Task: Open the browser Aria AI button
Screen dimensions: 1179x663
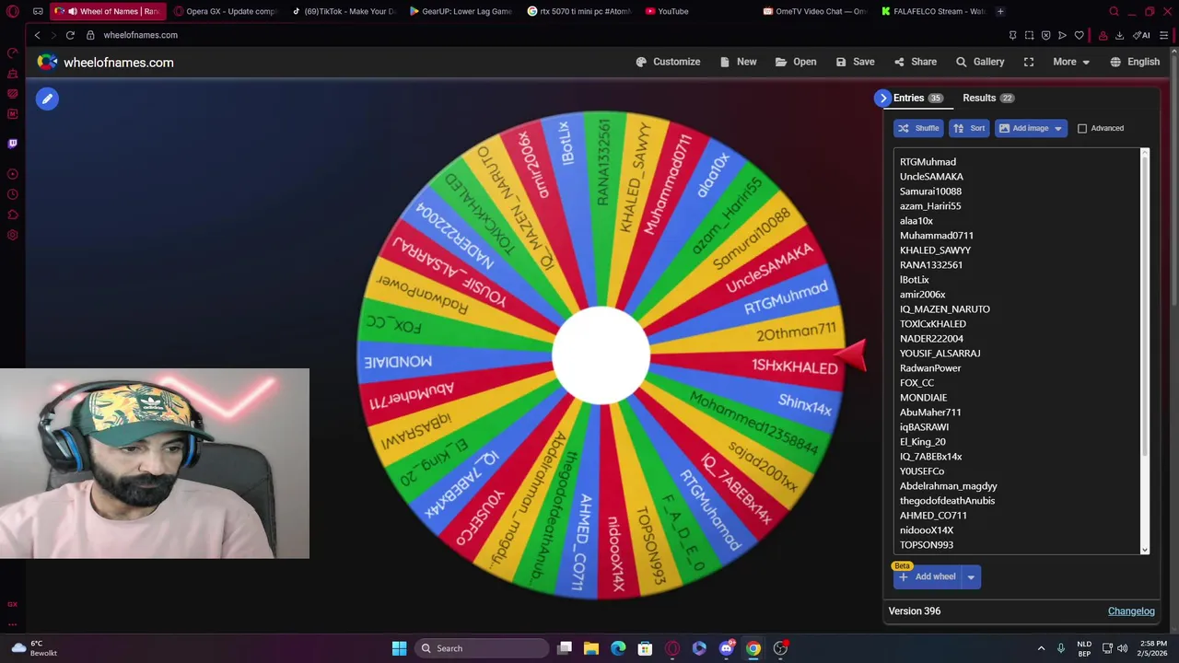Action: pyautogui.click(x=1141, y=35)
